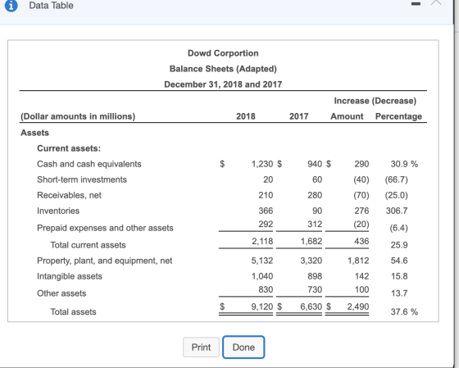Select the 'Balance Sheets (Adapted)' heading
Screen dimensions: 459x368
click(x=223, y=69)
